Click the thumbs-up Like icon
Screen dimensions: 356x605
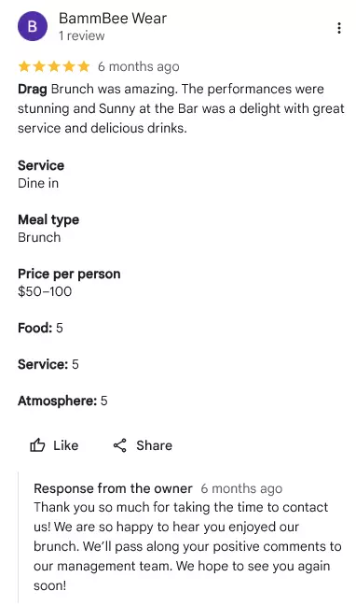click(x=37, y=445)
